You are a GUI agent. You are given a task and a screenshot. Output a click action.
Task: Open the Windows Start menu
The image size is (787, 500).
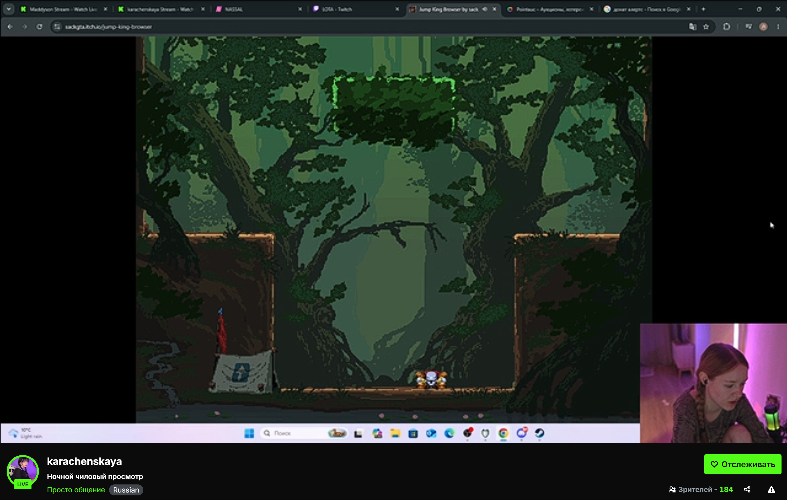click(249, 433)
